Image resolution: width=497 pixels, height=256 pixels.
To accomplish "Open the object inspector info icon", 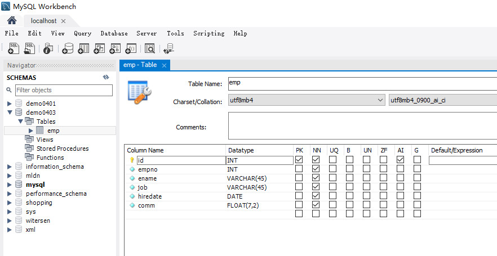I will coord(48,48).
